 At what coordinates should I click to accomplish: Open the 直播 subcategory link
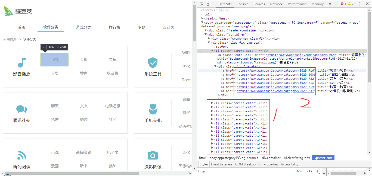[x=84, y=60]
